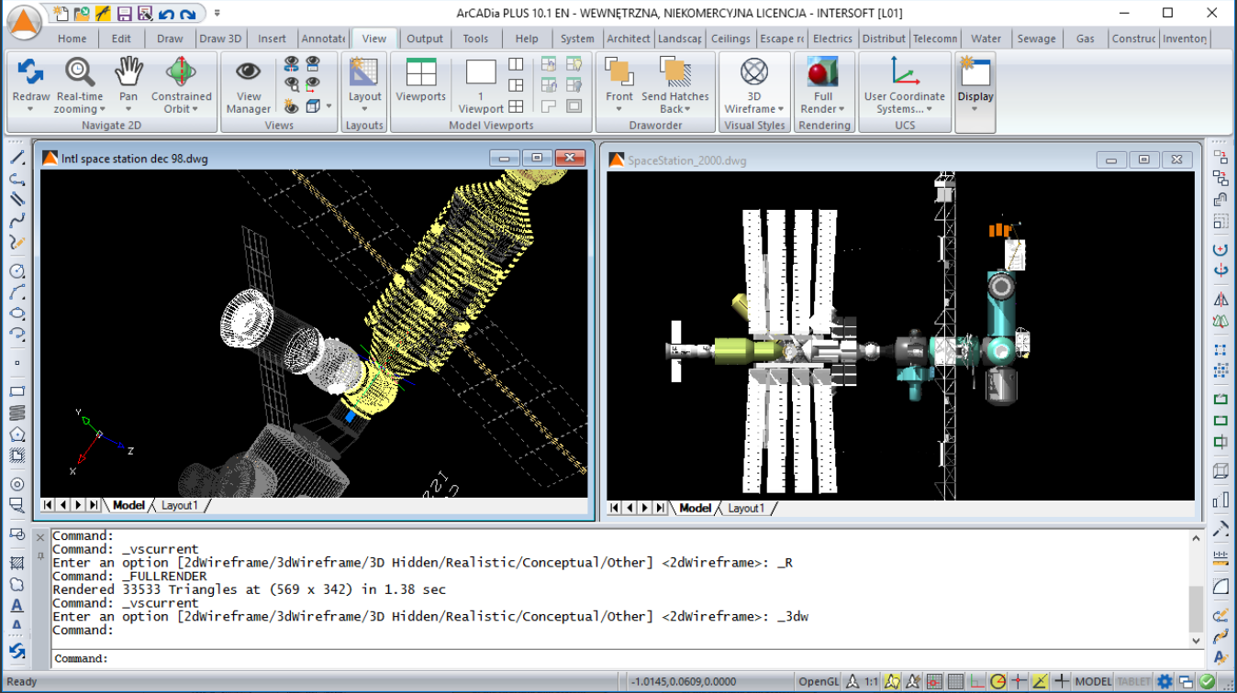1237x693 pixels.
Task: Select the Line tool in left toolbar
Action: (x=17, y=159)
